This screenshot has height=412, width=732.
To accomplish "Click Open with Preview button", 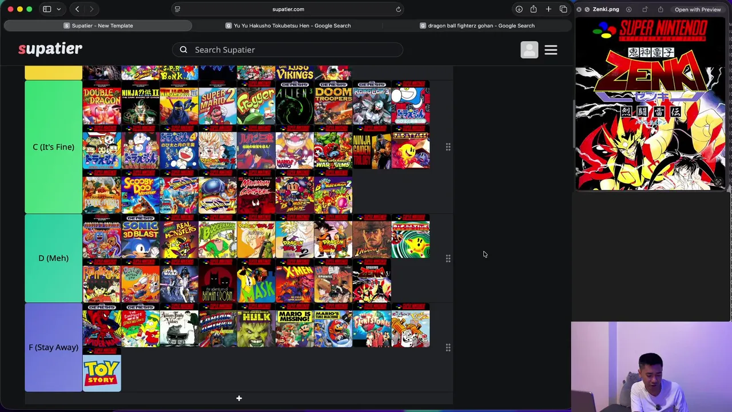I will click(698, 9).
